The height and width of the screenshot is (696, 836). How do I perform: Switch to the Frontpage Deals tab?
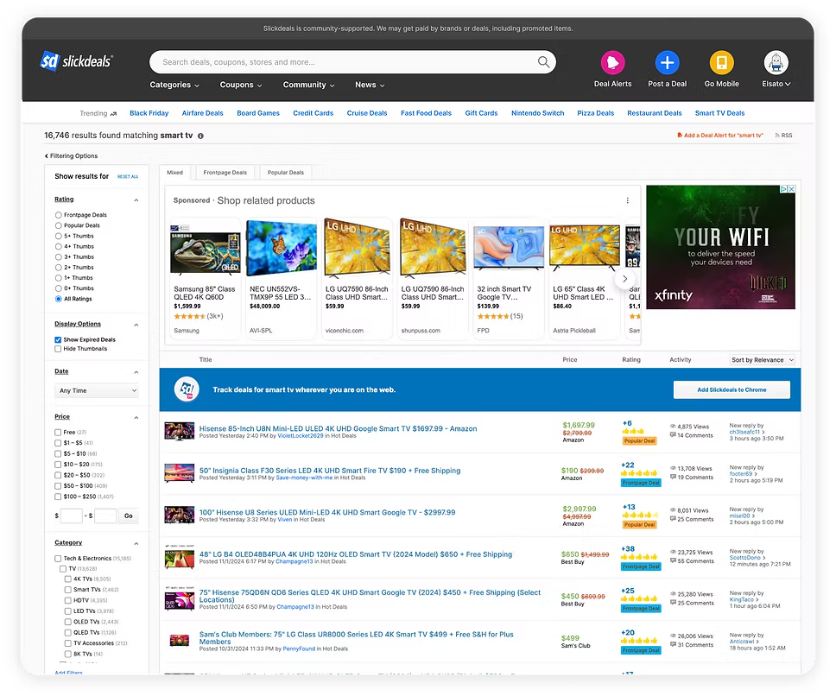[225, 173]
